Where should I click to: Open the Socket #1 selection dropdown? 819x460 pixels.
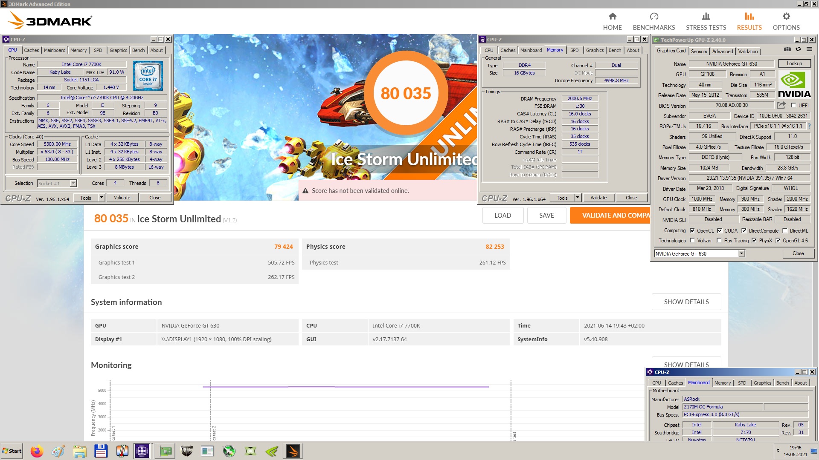pyautogui.click(x=73, y=183)
